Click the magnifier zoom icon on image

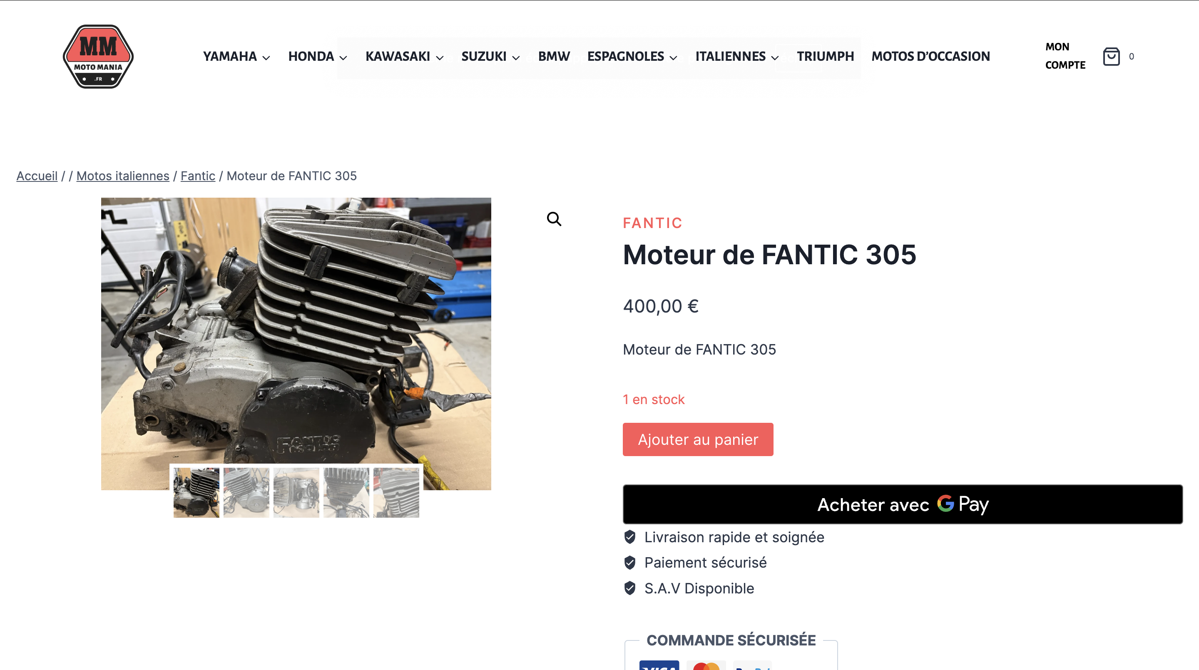[x=554, y=218]
